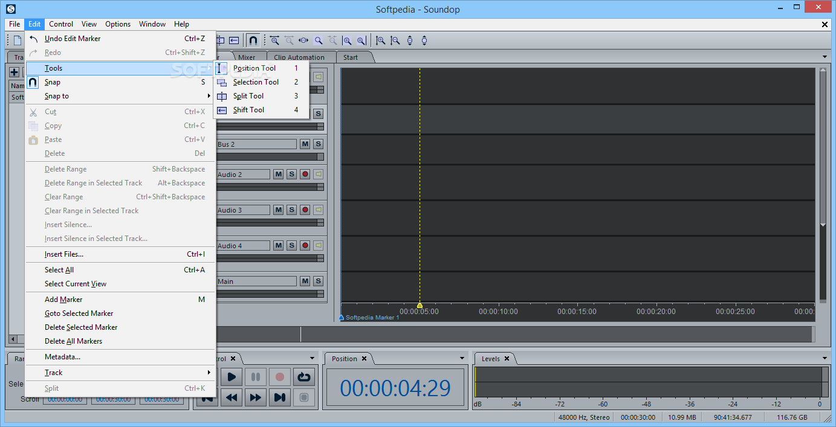Choose Add Marker

[120, 300]
